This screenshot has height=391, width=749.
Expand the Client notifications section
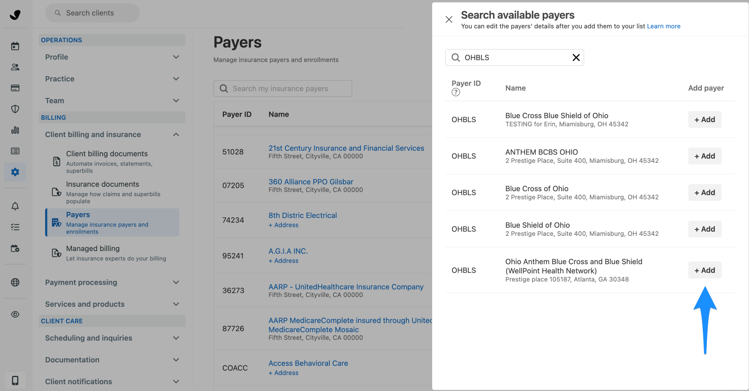pyautogui.click(x=176, y=382)
